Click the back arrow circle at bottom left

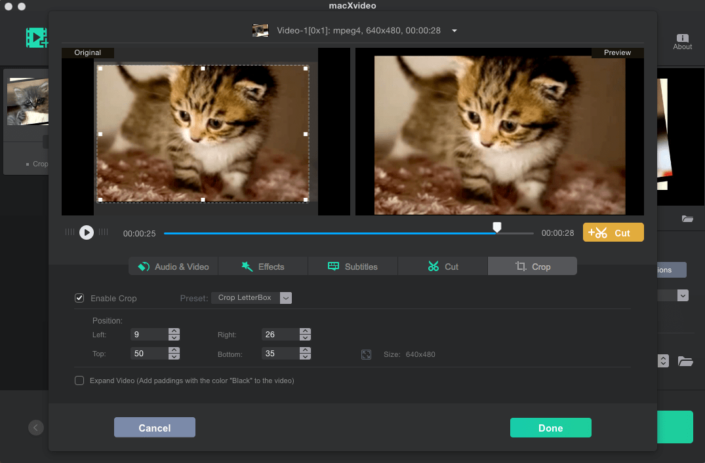[36, 428]
